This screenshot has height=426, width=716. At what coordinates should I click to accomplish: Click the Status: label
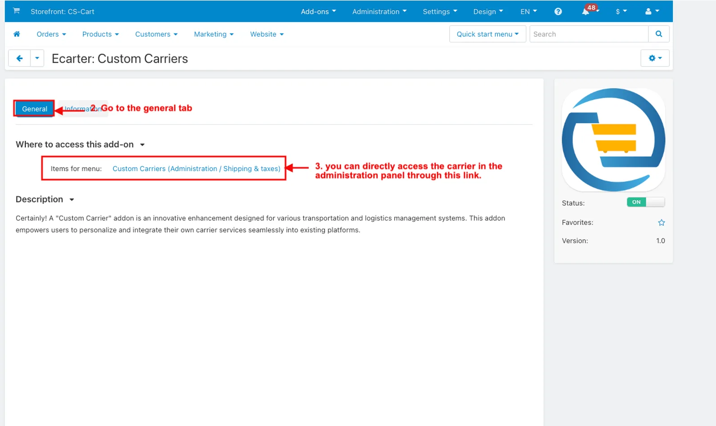click(x=573, y=203)
